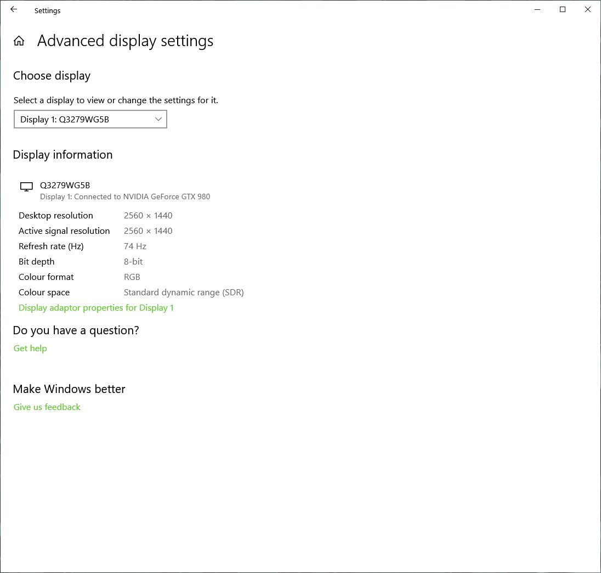Open the Display 1: Q3279WG5B dropdown
Image resolution: width=601 pixels, height=573 pixels.
click(90, 119)
